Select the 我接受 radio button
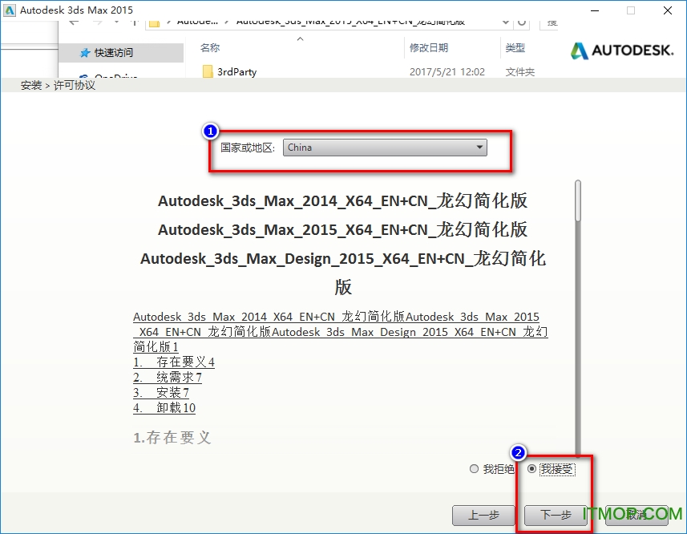The width and height of the screenshot is (687, 534). [532, 469]
